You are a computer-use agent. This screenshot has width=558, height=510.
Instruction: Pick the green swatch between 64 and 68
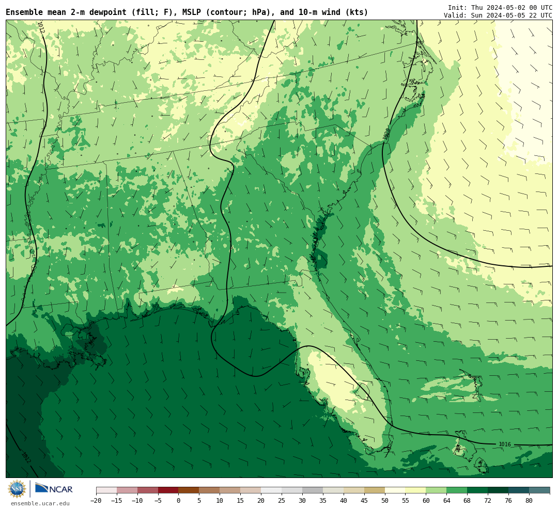(x=457, y=490)
